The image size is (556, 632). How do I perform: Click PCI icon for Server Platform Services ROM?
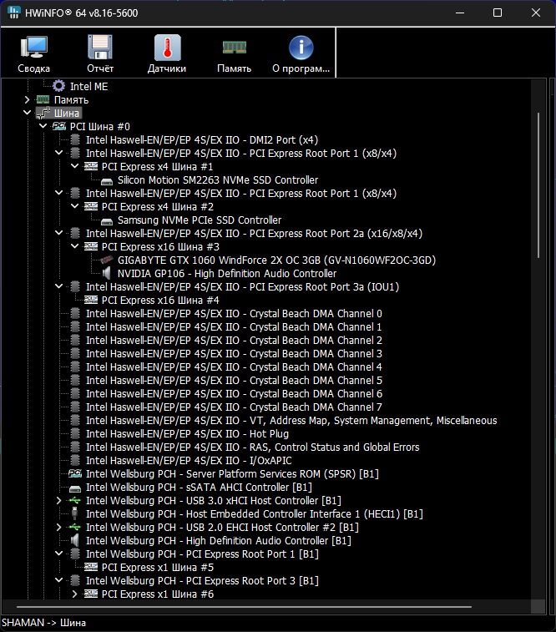pos(75,473)
